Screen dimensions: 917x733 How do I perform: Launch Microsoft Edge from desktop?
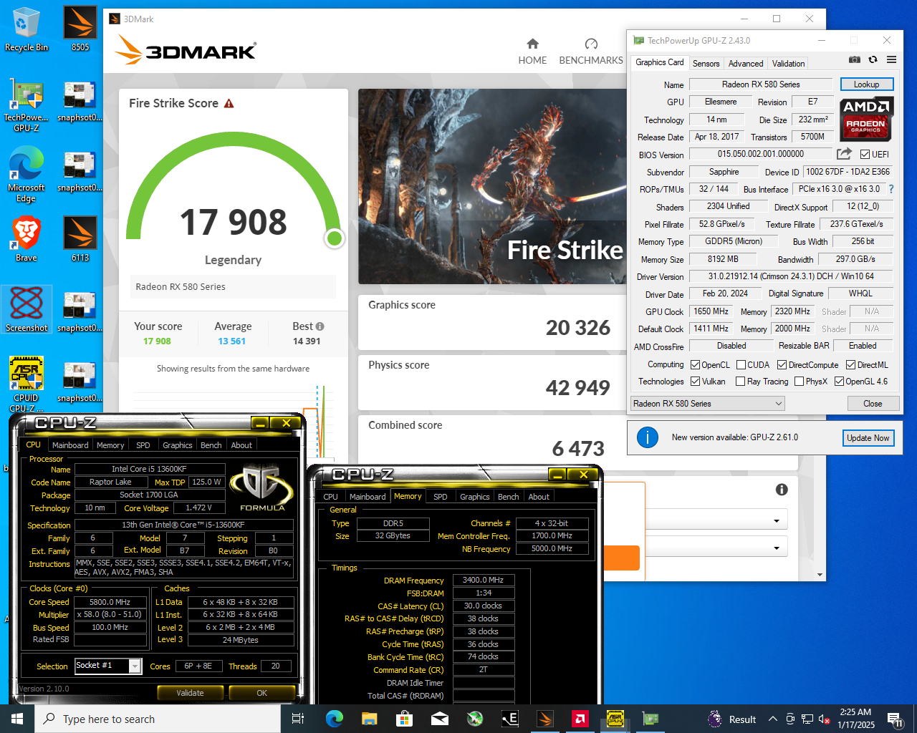26,175
